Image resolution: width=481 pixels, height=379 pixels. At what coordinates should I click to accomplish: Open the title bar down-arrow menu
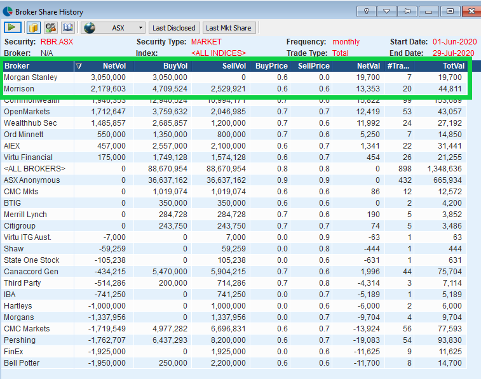click(x=386, y=11)
